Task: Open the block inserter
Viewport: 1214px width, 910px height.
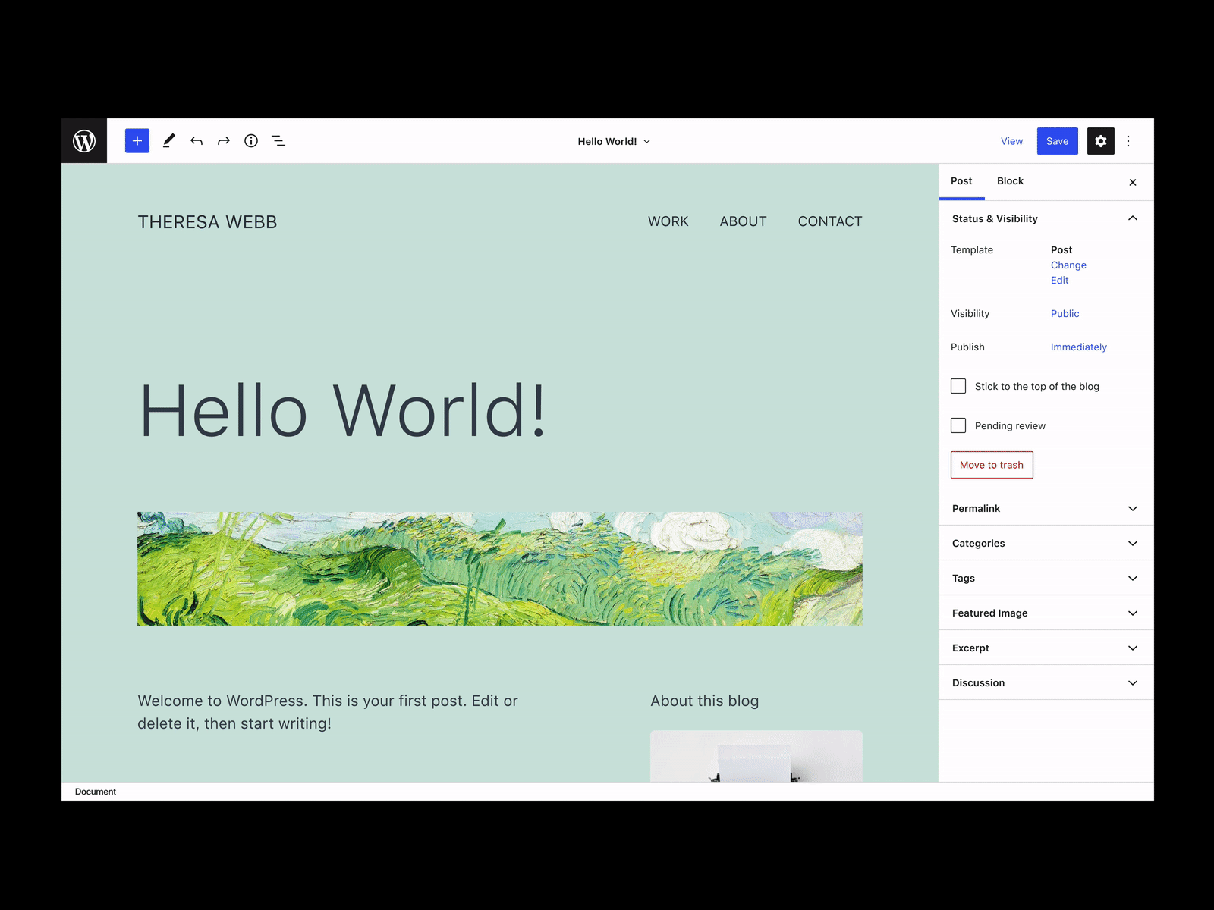Action: pyautogui.click(x=137, y=140)
